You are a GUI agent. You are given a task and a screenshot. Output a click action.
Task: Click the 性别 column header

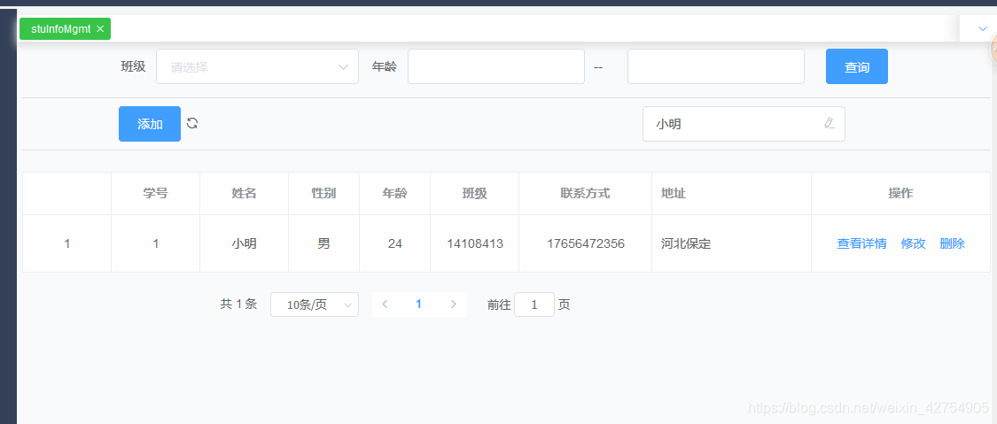(323, 194)
